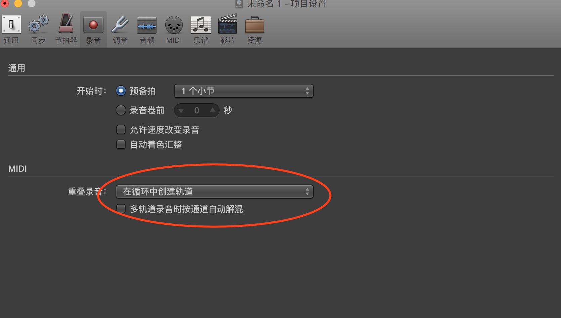
Task: Open the 通用 general settings icon
Action: tap(11, 25)
